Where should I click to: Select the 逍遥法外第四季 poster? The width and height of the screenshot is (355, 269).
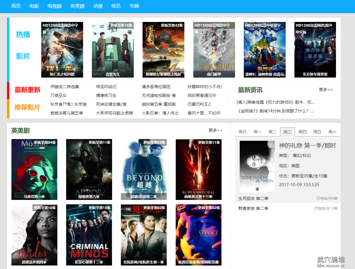click(x=34, y=235)
